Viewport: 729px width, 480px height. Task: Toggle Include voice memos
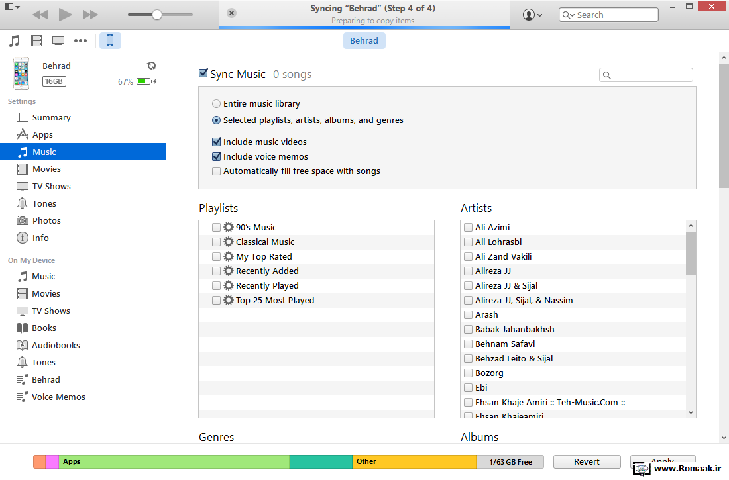point(216,157)
